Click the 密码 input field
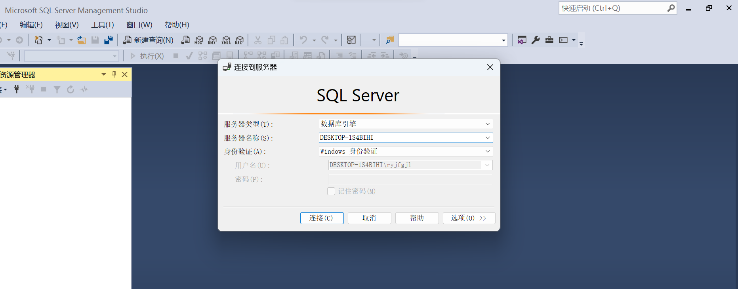The height and width of the screenshot is (289, 738). coord(410,179)
